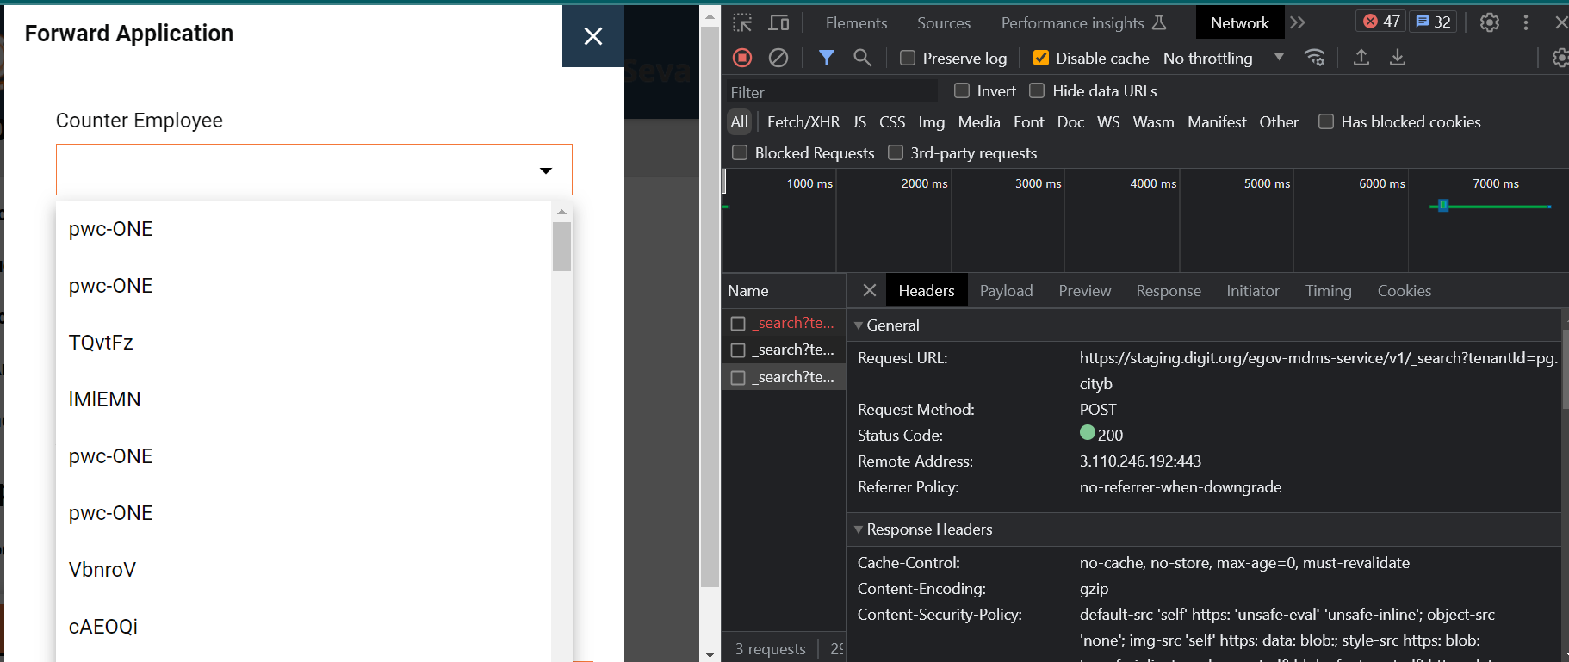Toggle the network filter funnel icon
Screen dimensions: 1569x662
[826, 58]
